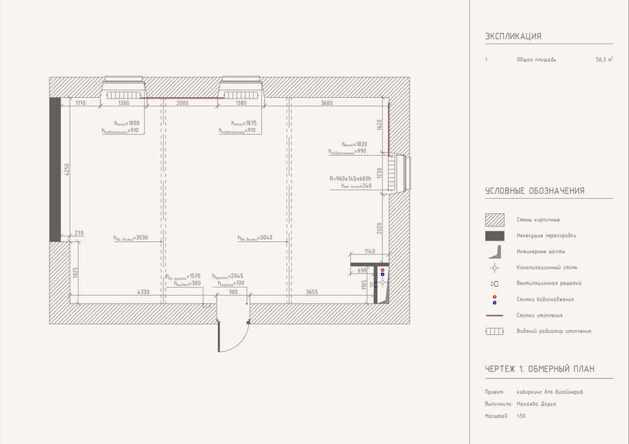This screenshot has width=629, height=444.
Task: Click the ventilation grille legend symbol
Action: (495, 283)
